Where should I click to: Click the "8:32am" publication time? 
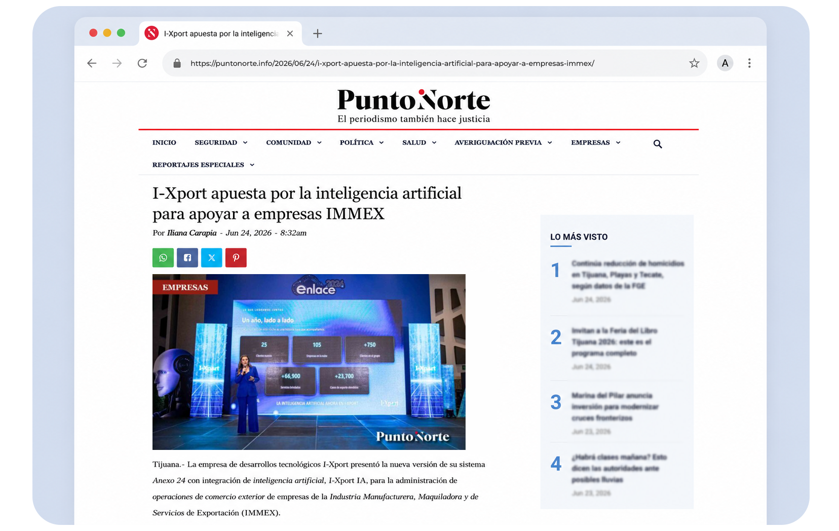pos(293,233)
